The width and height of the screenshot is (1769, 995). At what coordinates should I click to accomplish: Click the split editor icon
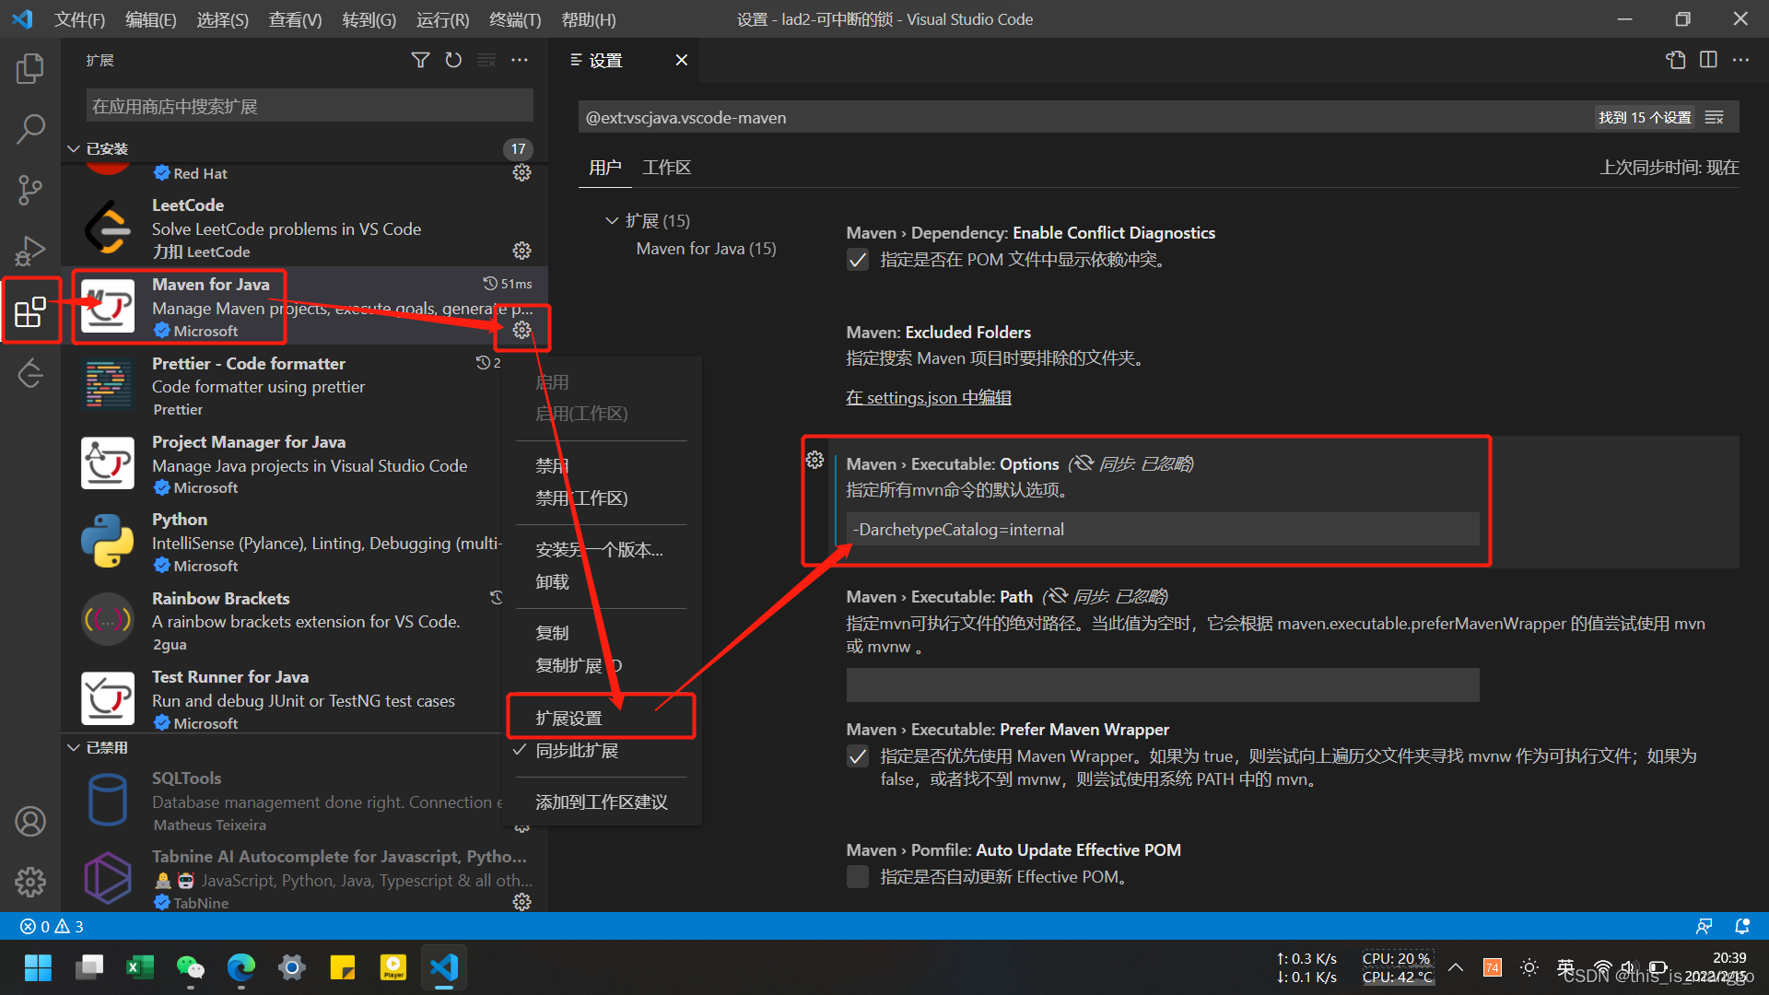pyautogui.click(x=1708, y=61)
